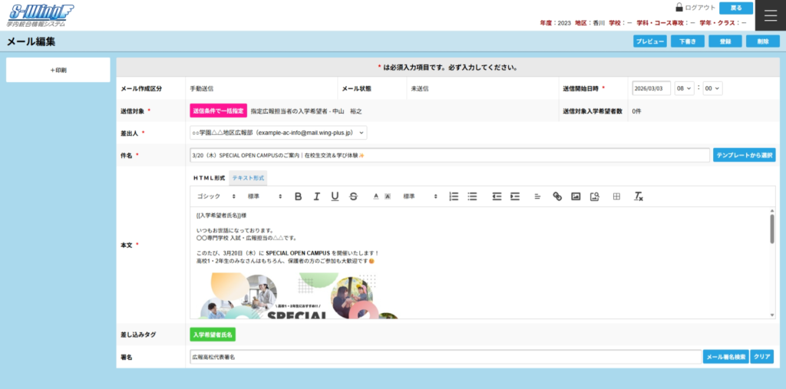Image resolution: width=786 pixels, height=389 pixels.
Task: Click the insert link icon
Action: pyautogui.click(x=557, y=196)
